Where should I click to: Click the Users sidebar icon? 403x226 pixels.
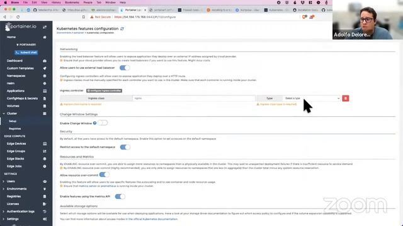(45, 181)
